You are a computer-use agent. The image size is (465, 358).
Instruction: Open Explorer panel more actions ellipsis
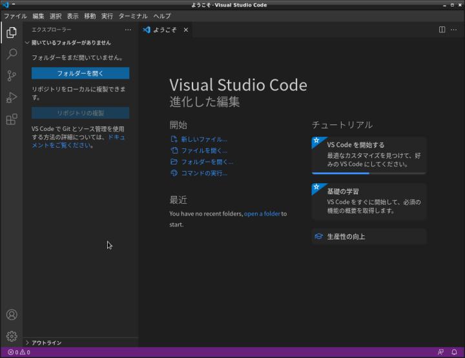pyautogui.click(x=128, y=30)
